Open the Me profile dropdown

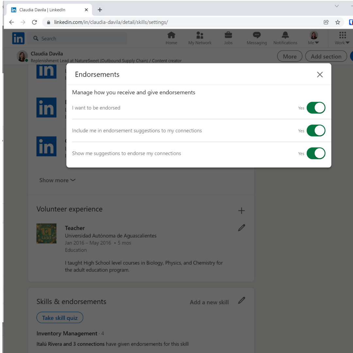tap(313, 38)
